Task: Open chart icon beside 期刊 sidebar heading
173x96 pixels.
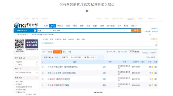Action: point(20,68)
